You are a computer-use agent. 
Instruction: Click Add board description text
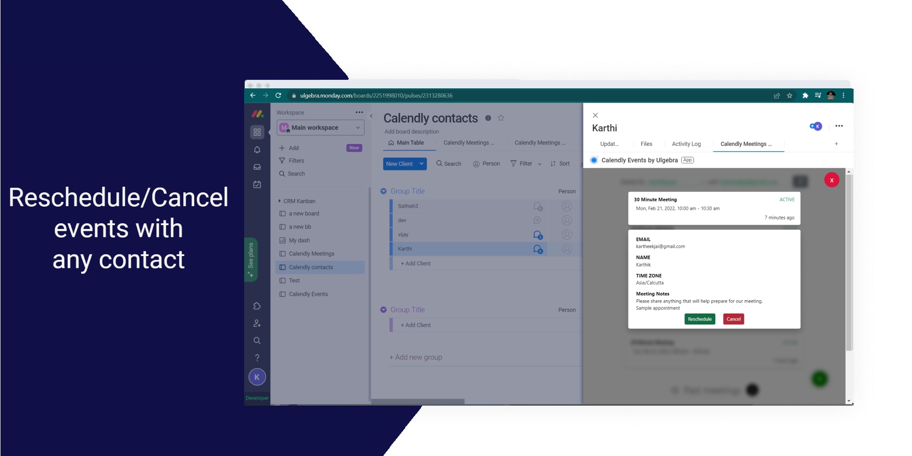pos(411,132)
